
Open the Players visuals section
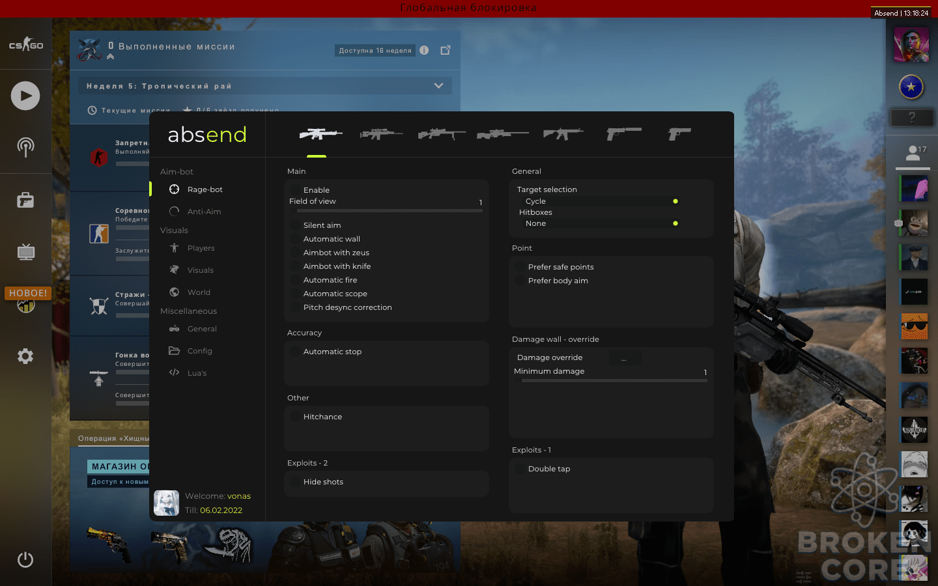pos(192,248)
